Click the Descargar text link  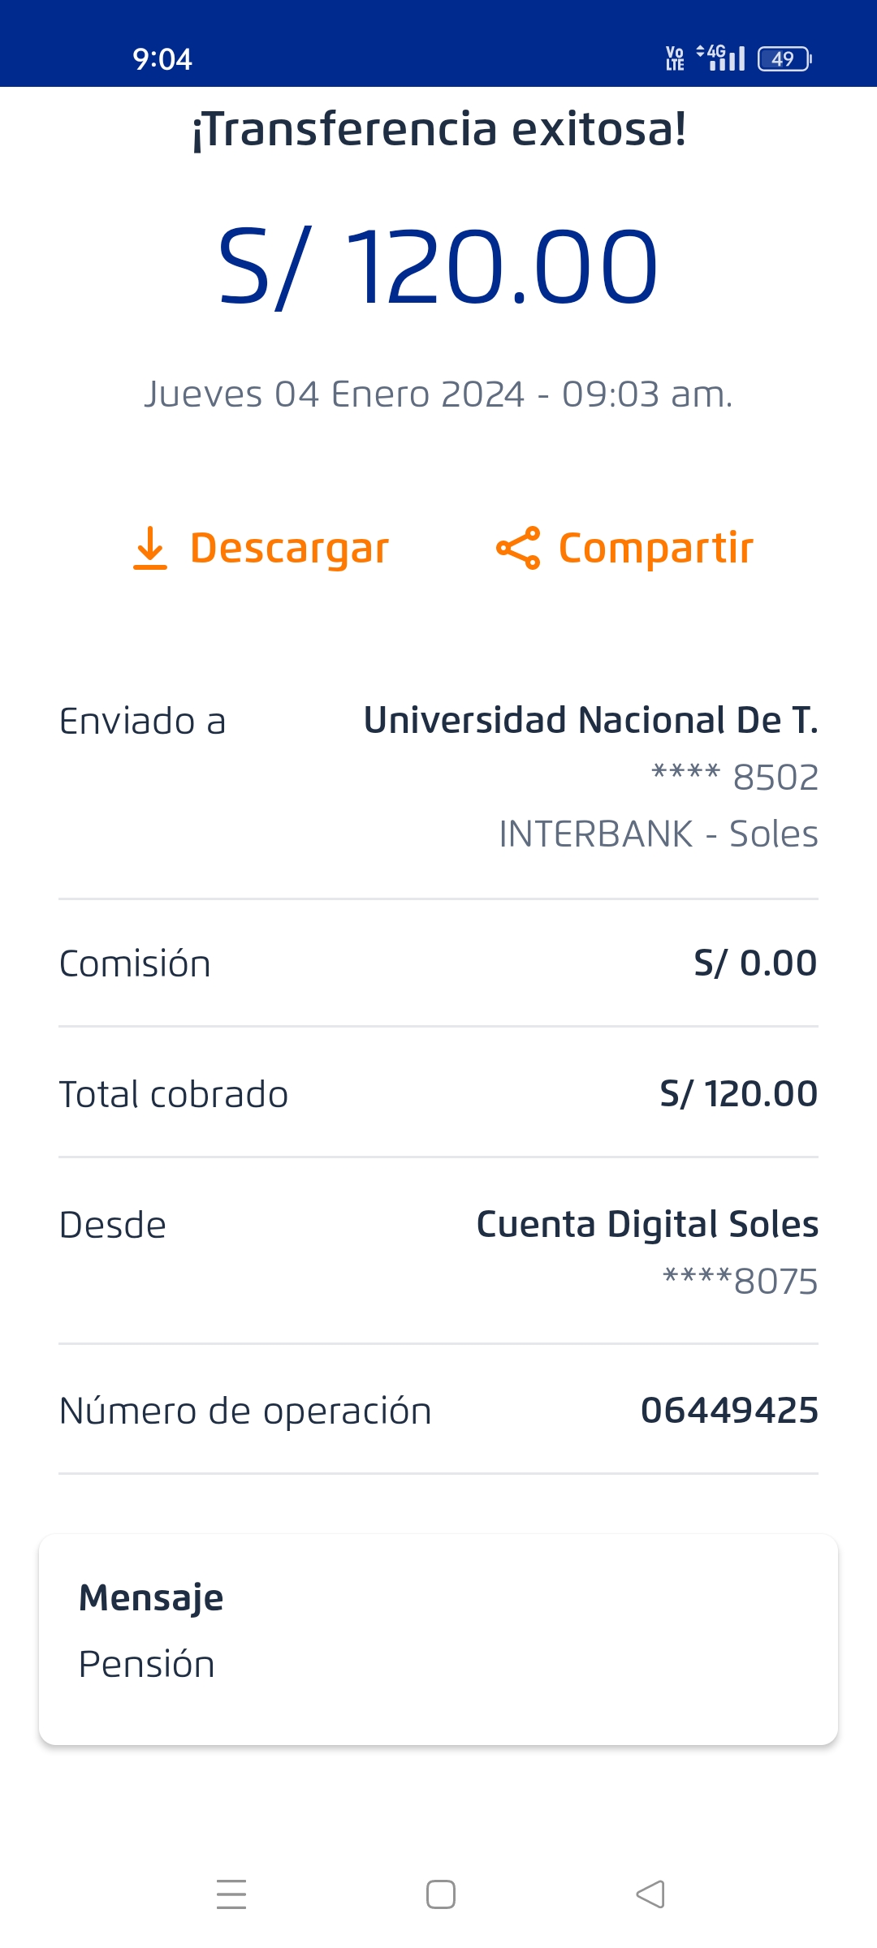[x=289, y=548]
